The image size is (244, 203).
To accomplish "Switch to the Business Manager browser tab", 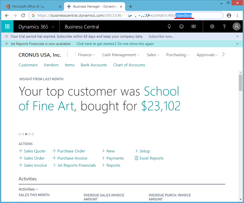I will pyautogui.click(x=95, y=7).
